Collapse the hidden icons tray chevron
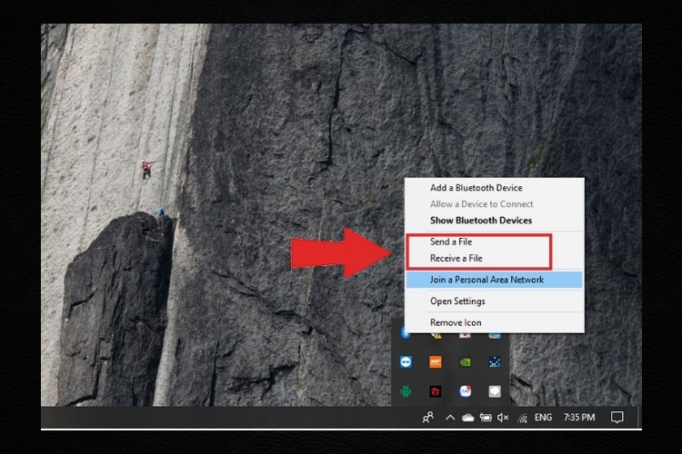The height and width of the screenshot is (454, 682). [x=450, y=418]
